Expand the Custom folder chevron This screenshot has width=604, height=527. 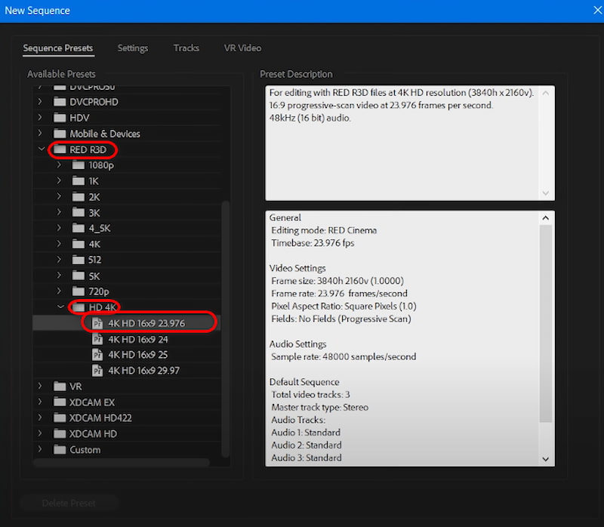point(40,449)
